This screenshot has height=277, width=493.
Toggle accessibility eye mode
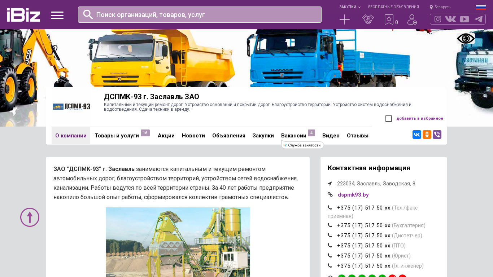[466, 38]
